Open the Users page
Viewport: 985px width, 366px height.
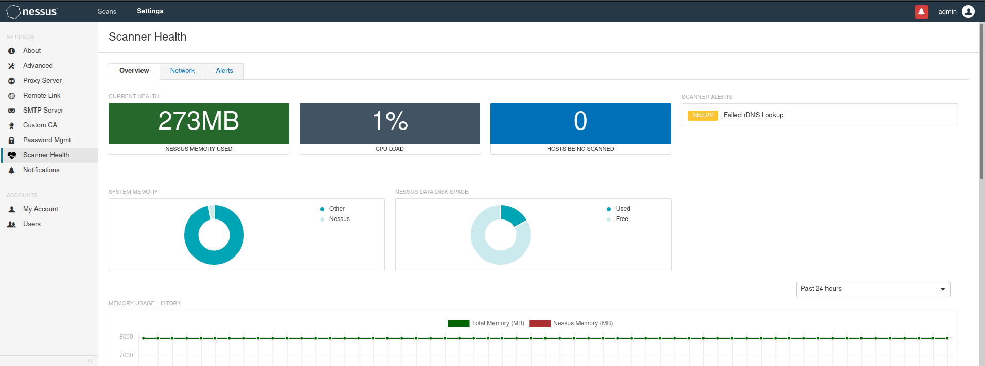(32, 224)
